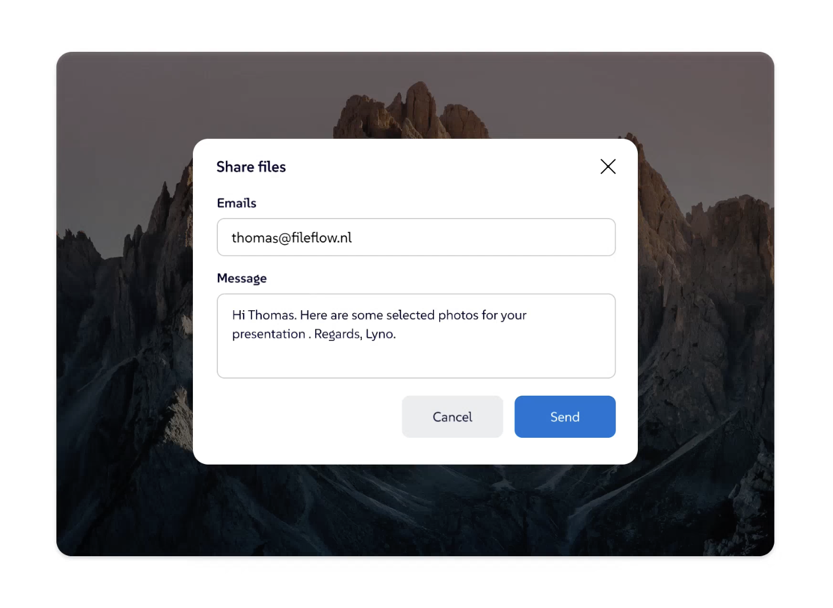Click the 'Emails' field label
Viewport: 833px width, 608px height.
[237, 203]
